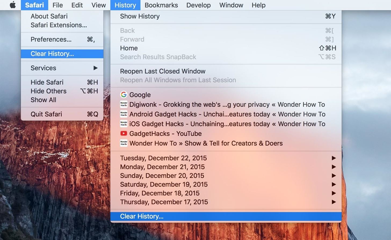The height and width of the screenshot is (240, 391).
Task: Open Safari Extensions…
Action: coord(62,25)
